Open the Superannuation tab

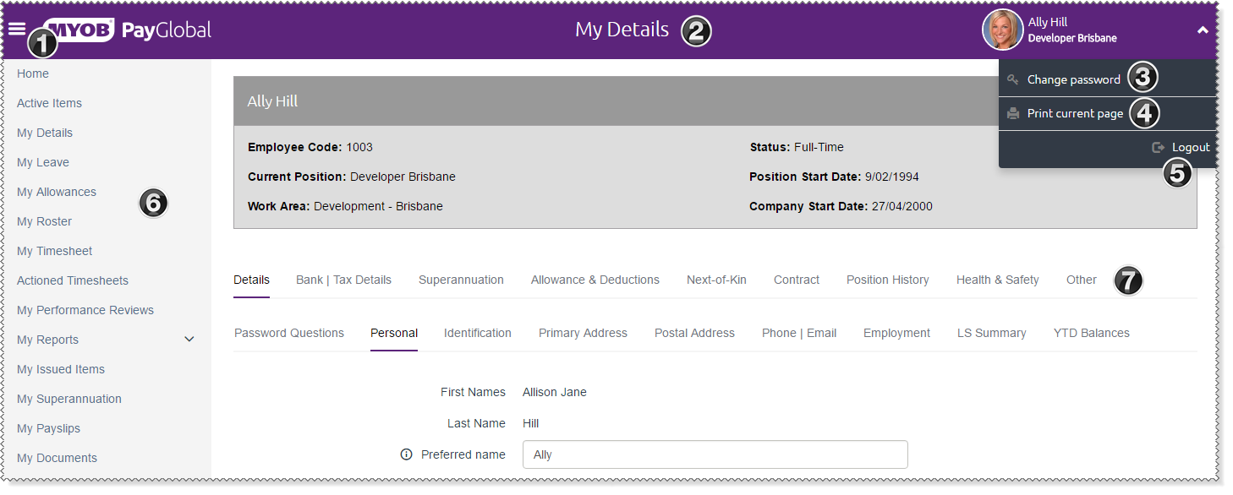tap(461, 280)
